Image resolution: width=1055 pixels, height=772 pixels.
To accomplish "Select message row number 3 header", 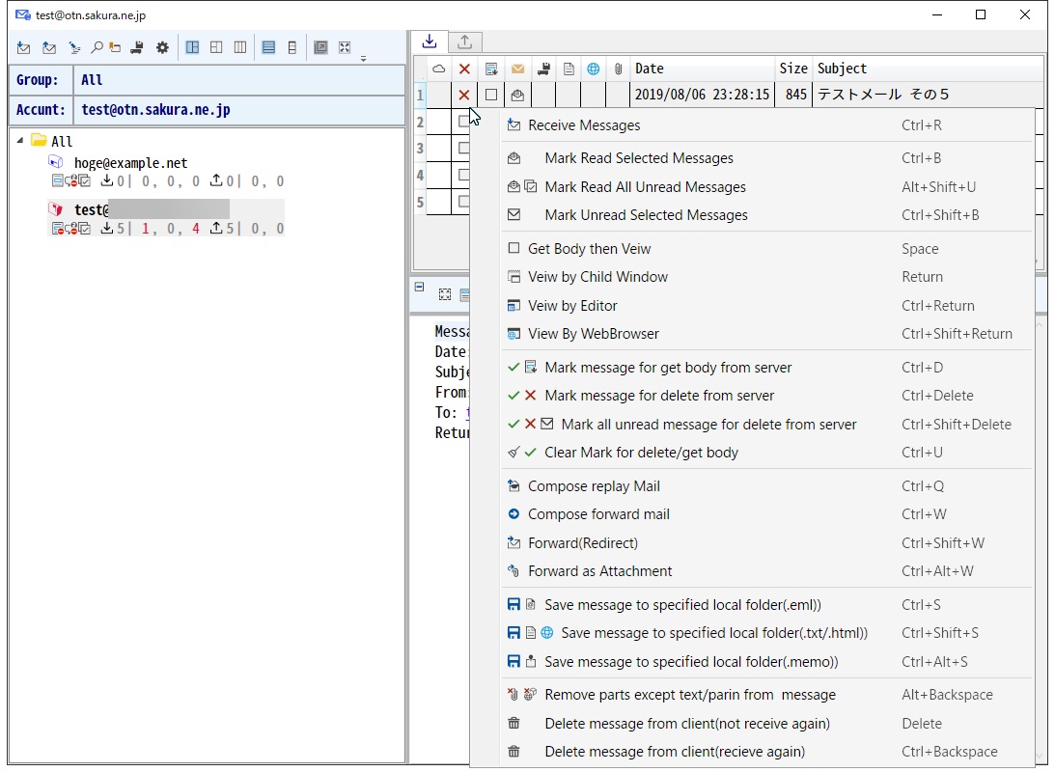I will [420, 148].
